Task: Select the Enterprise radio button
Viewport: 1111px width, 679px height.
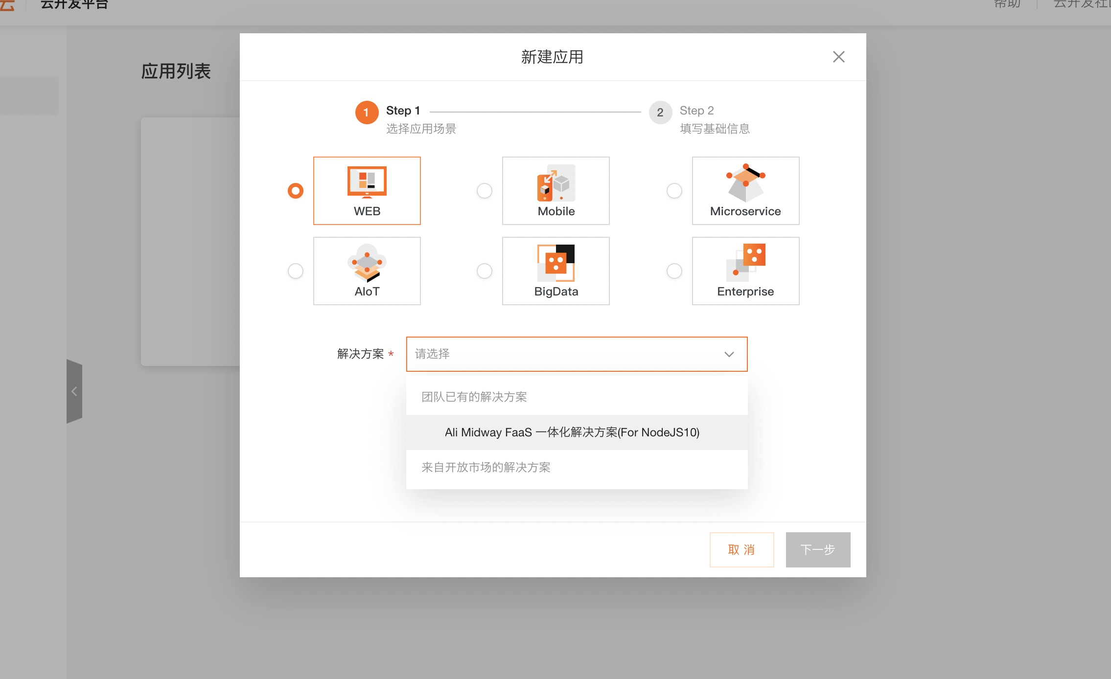Action: (x=674, y=271)
